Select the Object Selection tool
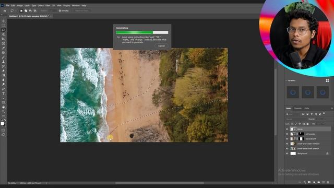The width and height of the screenshot is (334, 188). 3,34
